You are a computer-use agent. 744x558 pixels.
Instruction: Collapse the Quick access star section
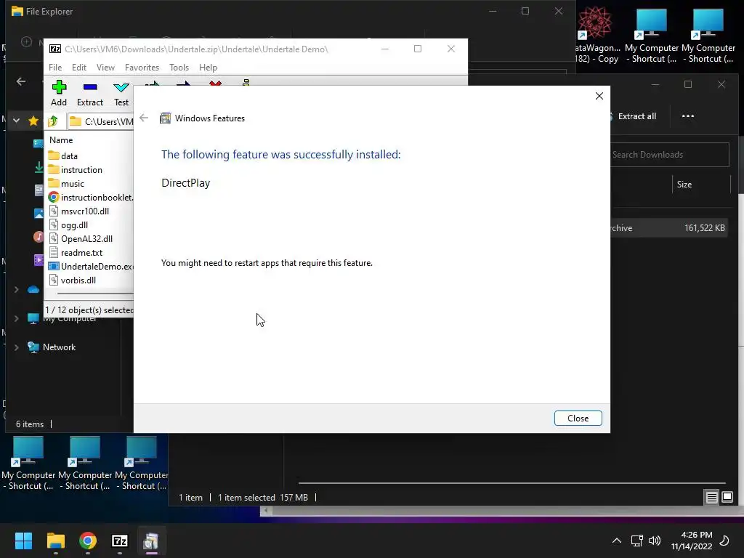point(16,121)
